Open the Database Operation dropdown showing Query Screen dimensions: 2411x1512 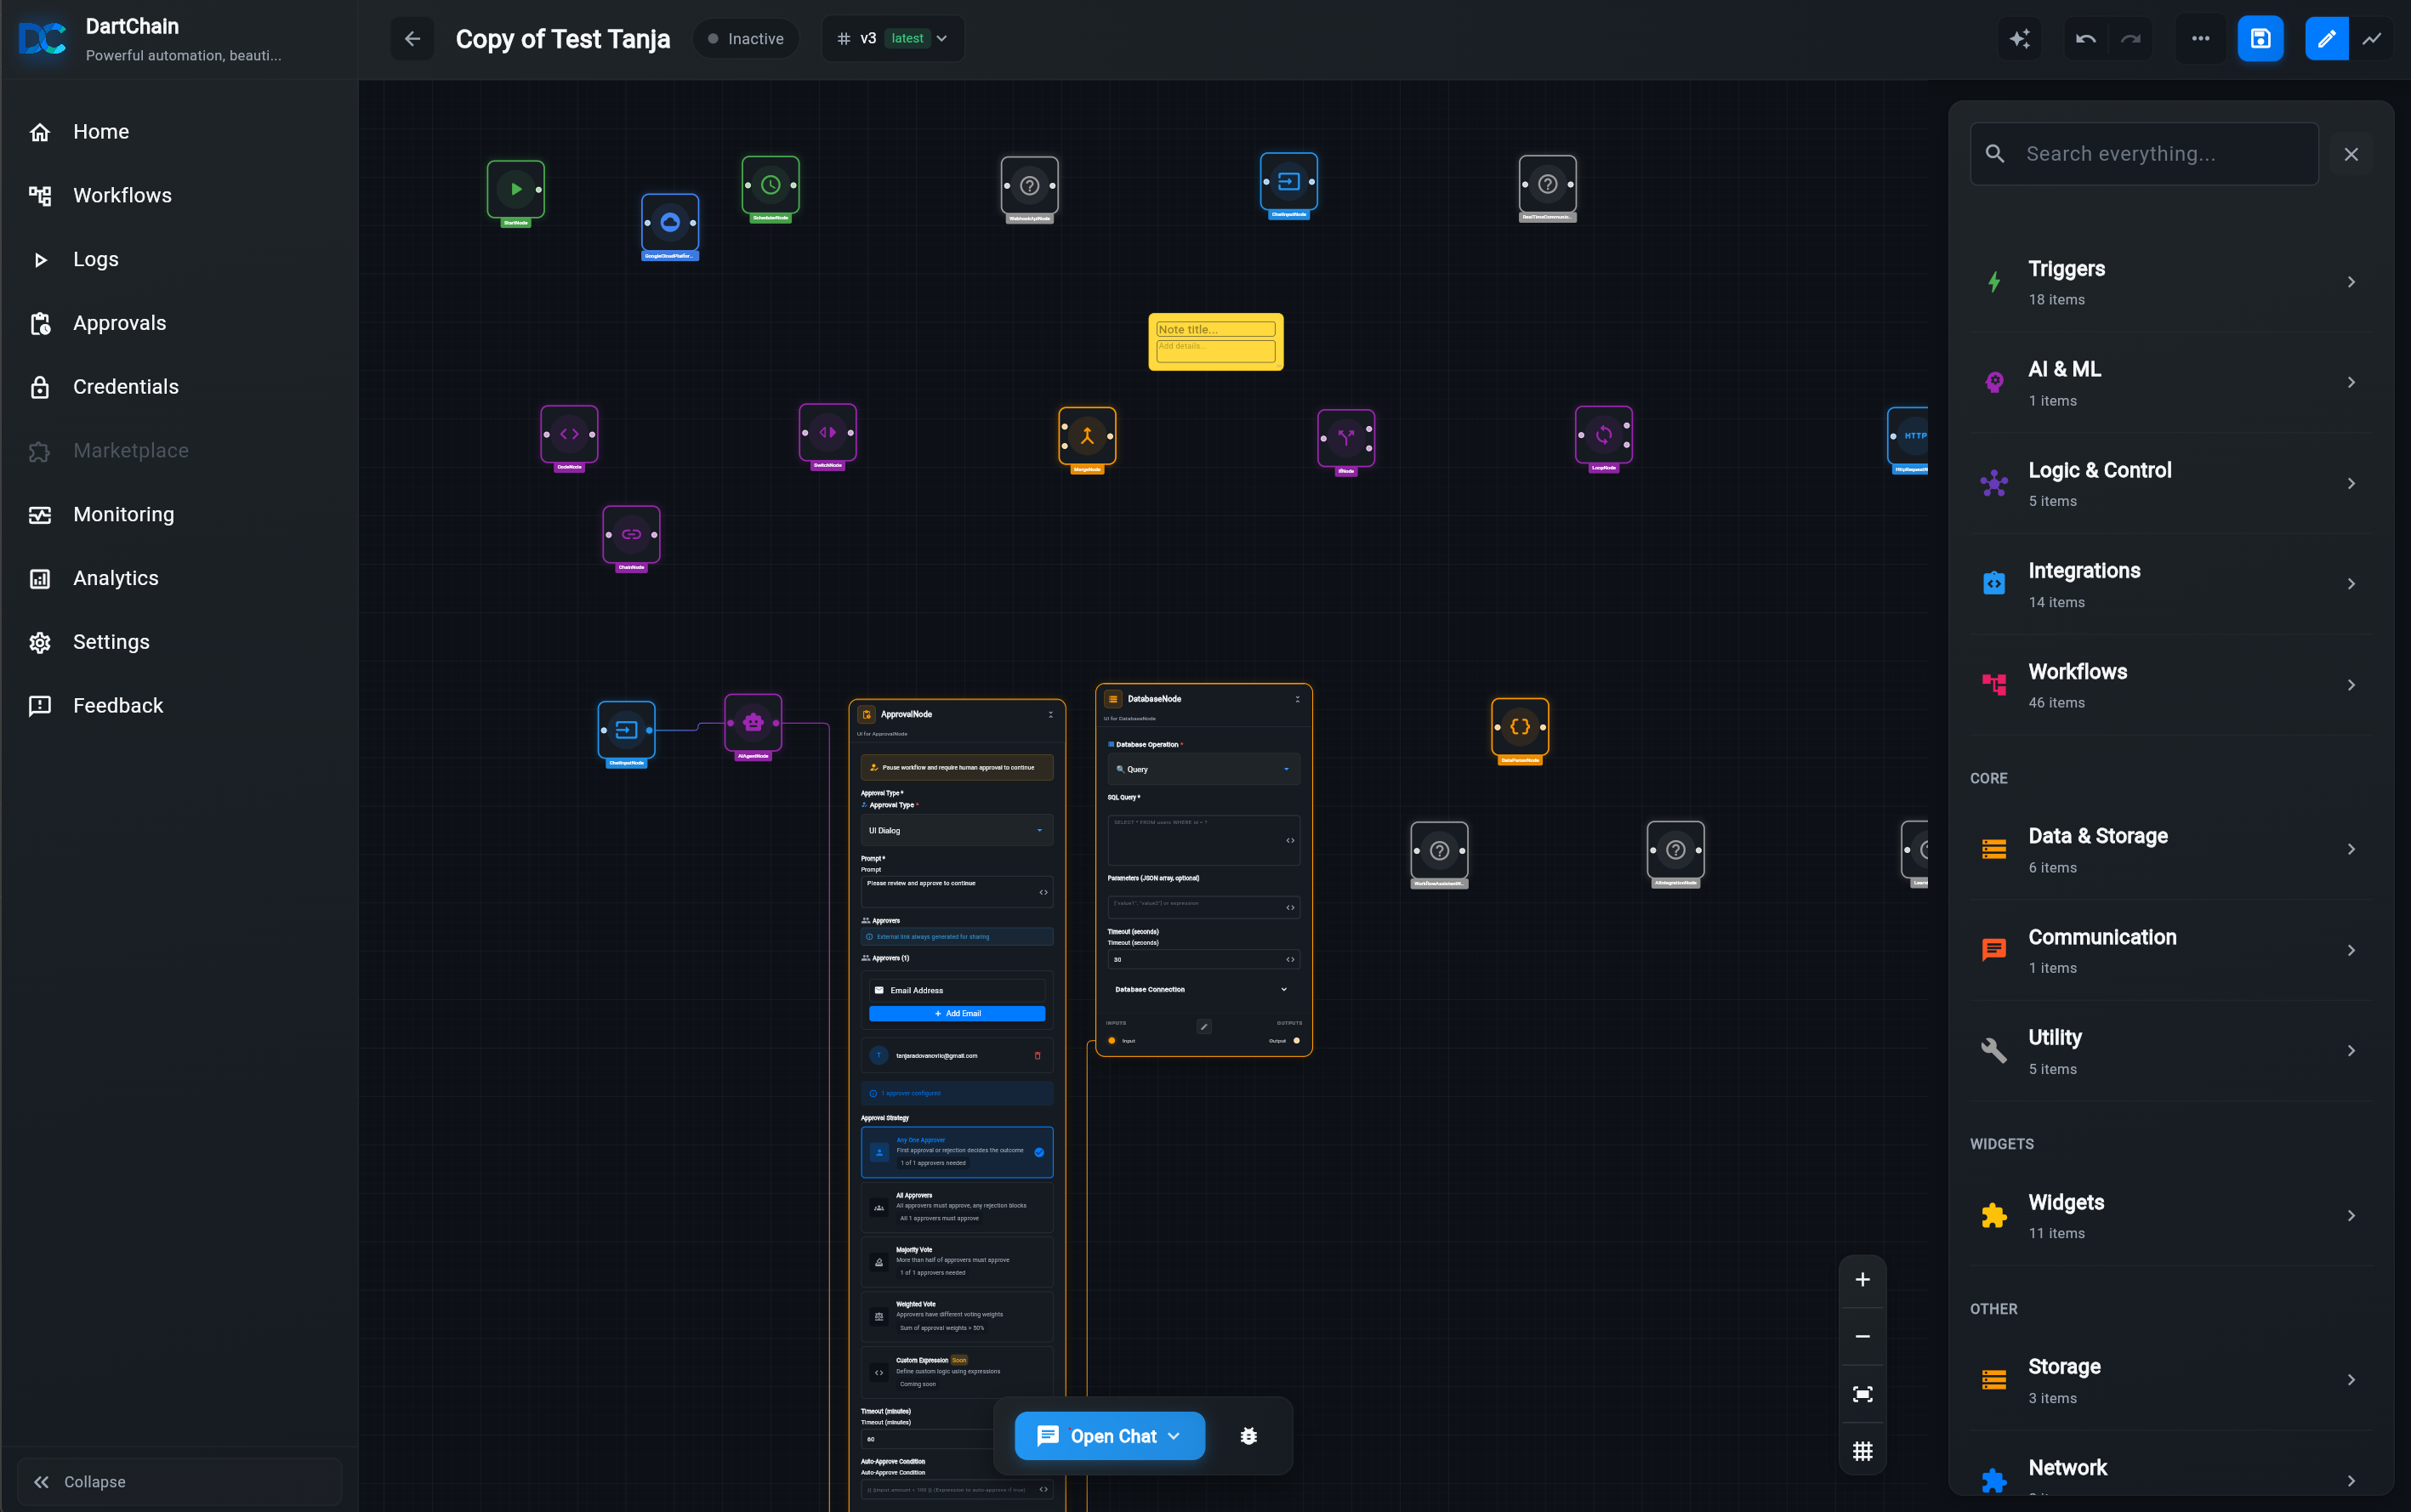click(x=1202, y=769)
